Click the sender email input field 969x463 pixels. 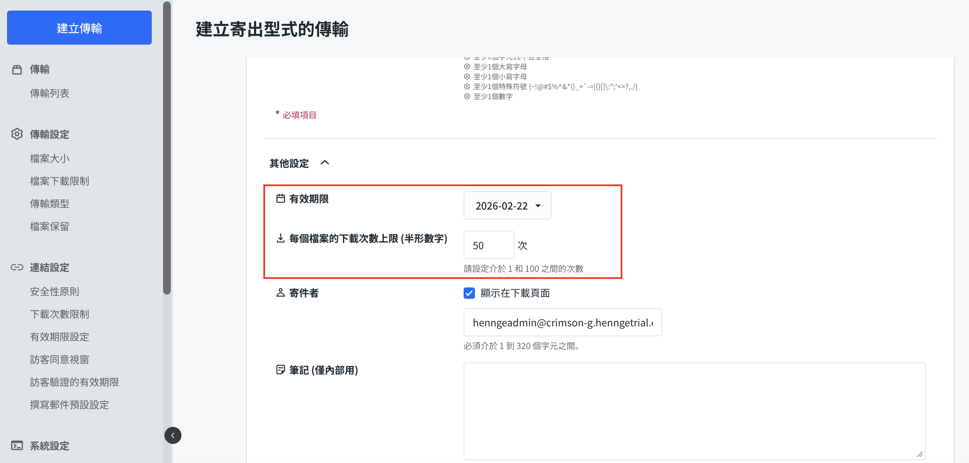click(562, 322)
